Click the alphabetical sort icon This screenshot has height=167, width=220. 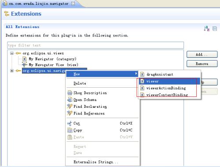207,28
